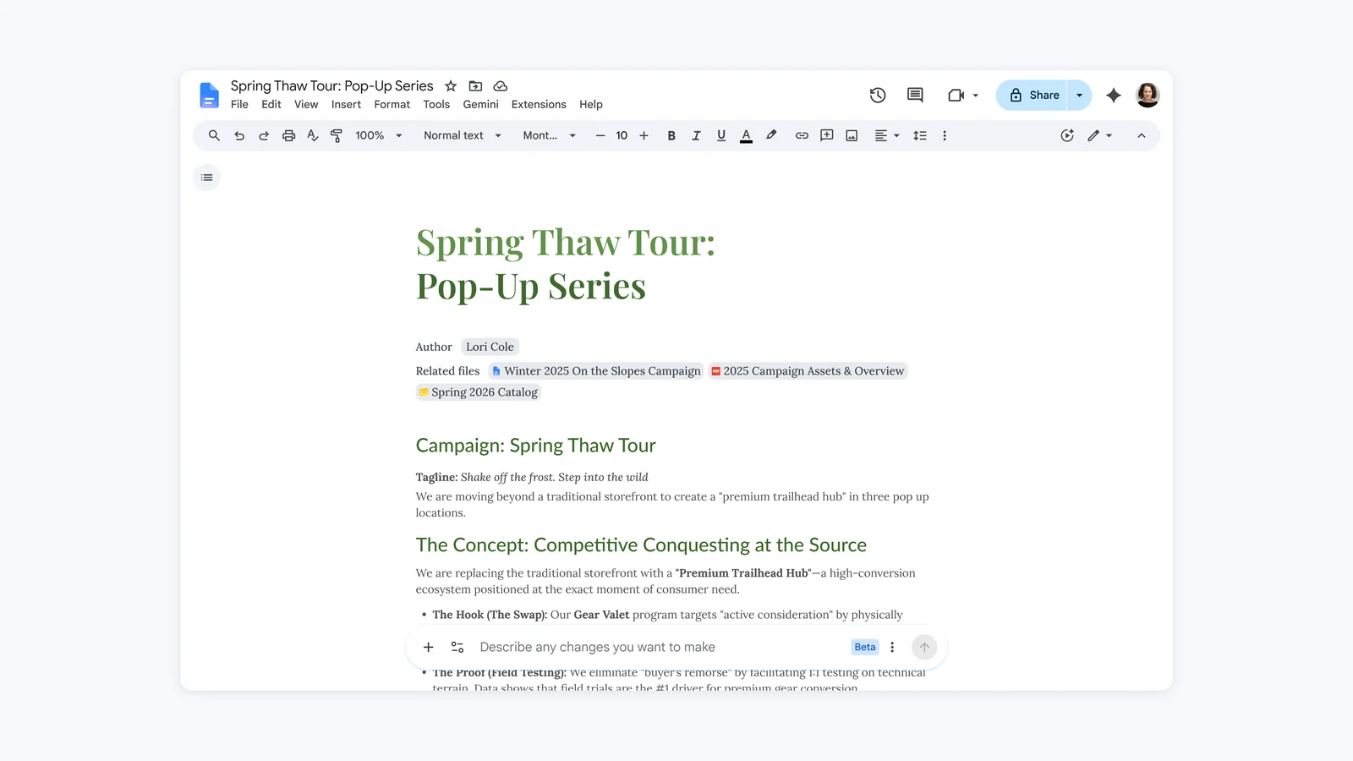Open the font family dropdown
This screenshot has width=1353, height=761.
tap(550, 135)
